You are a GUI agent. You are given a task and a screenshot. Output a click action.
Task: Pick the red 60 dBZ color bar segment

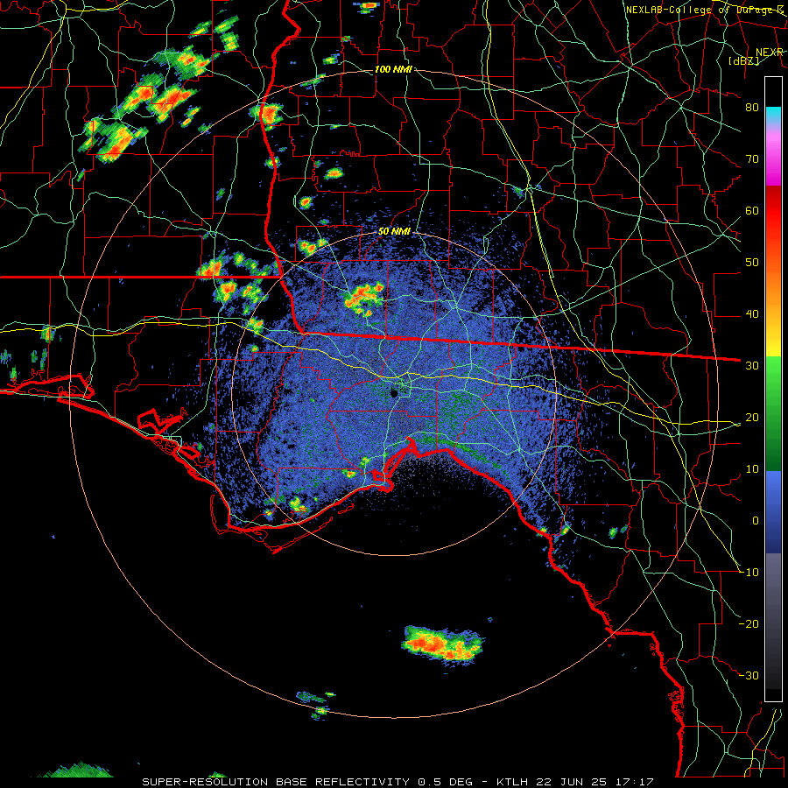[773, 211]
